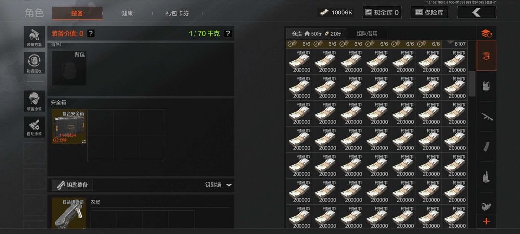Filter warehouse by ammunition bullets icon
Viewport: 520px width, 234px height.
(486, 177)
